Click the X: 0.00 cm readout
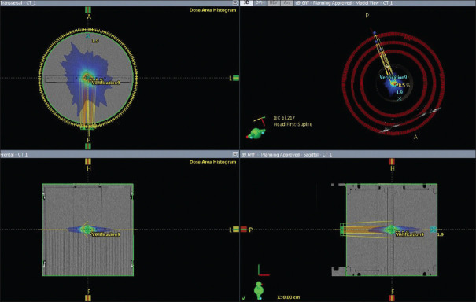Screen dimensions: 476x302 (x=289, y=297)
